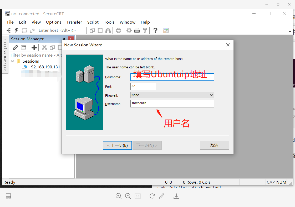Viewport: 295px width, 207px height.
Task: Open the keyboard map icon on the toolbar
Action: pyautogui.click(x=137, y=30)
